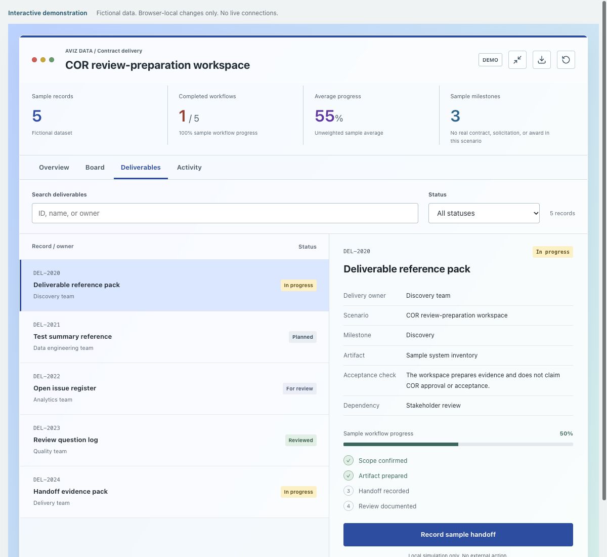Click the COR review-preparation workspace title
Screen dimensions: 607x557
pyautogui.click(x=157, y=65)
